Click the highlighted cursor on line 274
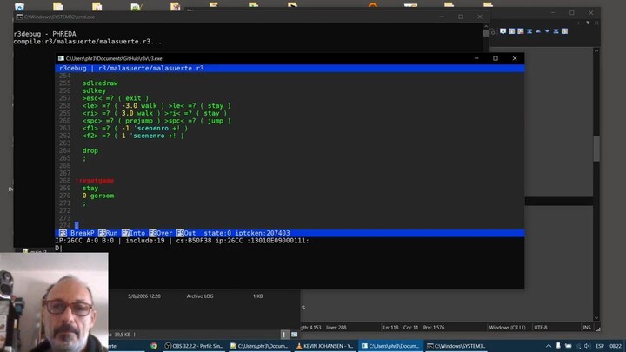 point(77,225)
